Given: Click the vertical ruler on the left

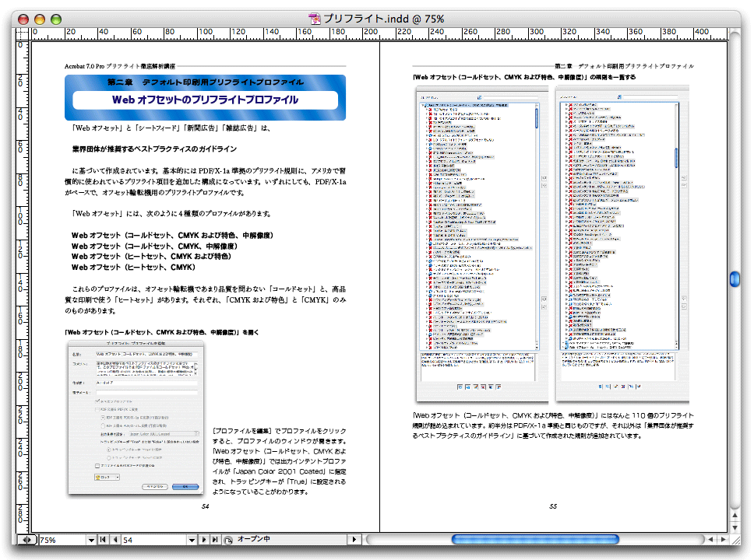Looking at the screenshot, I should (23, 287).
